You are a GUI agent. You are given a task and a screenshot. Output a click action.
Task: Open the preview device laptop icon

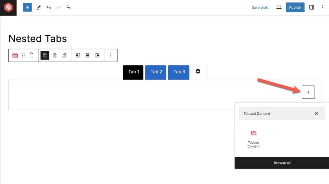[x=279, y=7]
